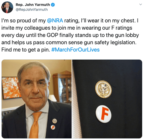Click the small F pin on jacket
Screen dimensions: 144x140
pos(53,127)
